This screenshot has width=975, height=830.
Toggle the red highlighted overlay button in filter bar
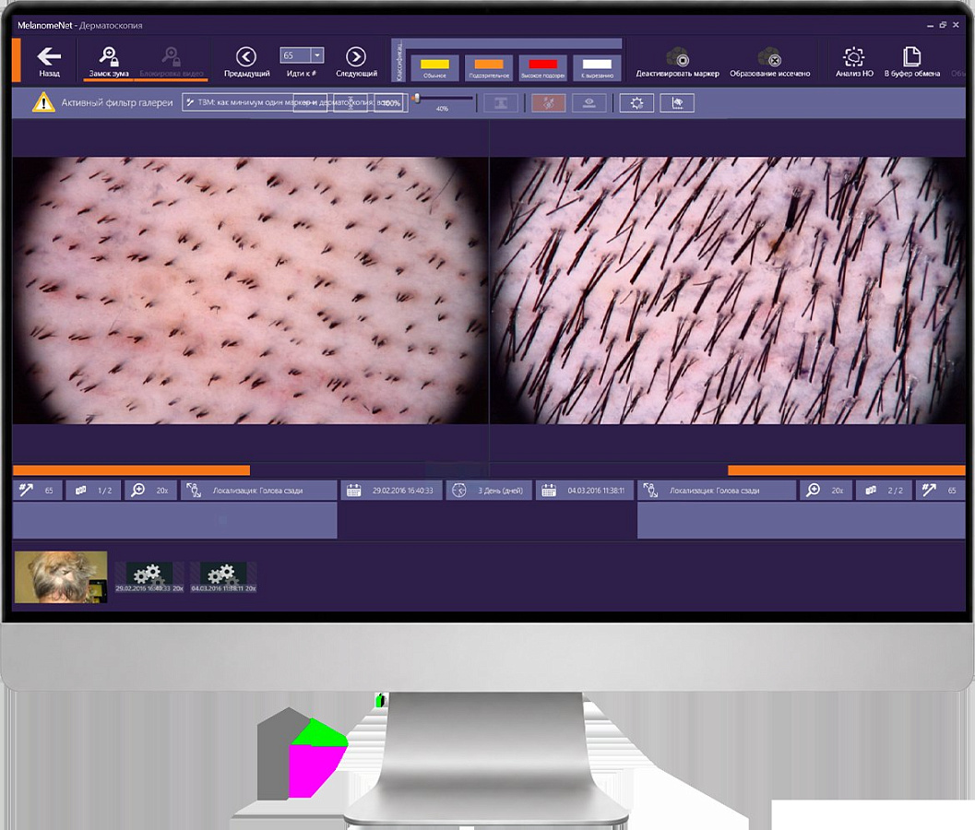click(x=549, y=103)
